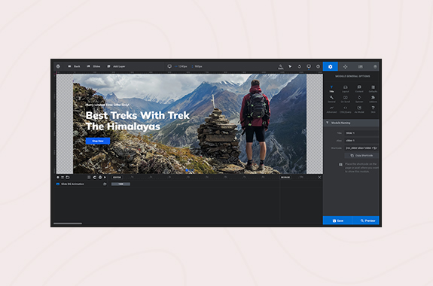
Task: Click the Save button
Action: point(337,221)
